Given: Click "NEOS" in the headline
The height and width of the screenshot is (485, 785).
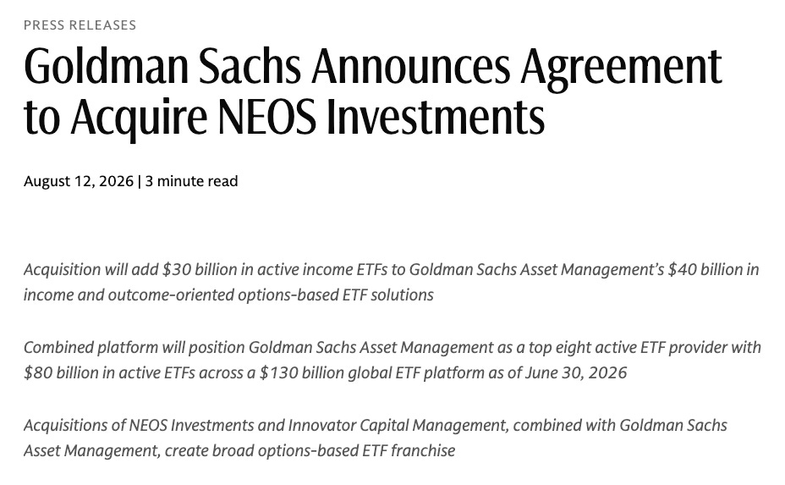Looking at the screenshot, I should coord(267,117).
